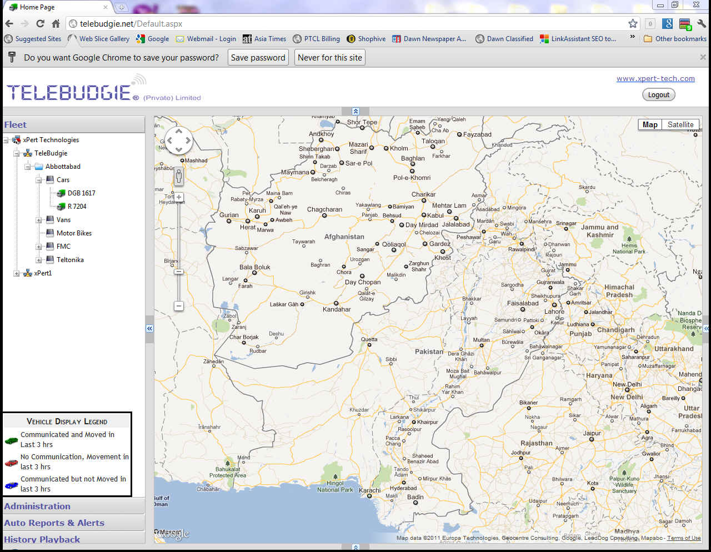Open the map Terms of Use link

coord(684,538)
